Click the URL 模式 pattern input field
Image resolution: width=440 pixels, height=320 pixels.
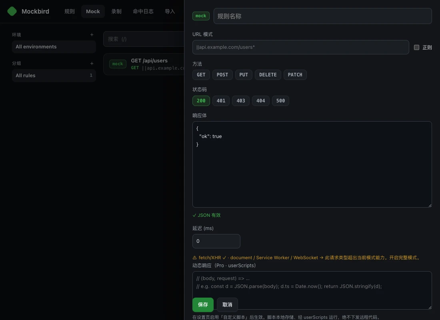click(x=300, y=47)
